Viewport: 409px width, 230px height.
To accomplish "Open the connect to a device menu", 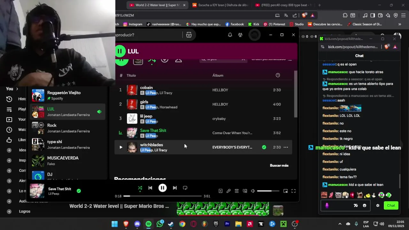I will point(245,191).
